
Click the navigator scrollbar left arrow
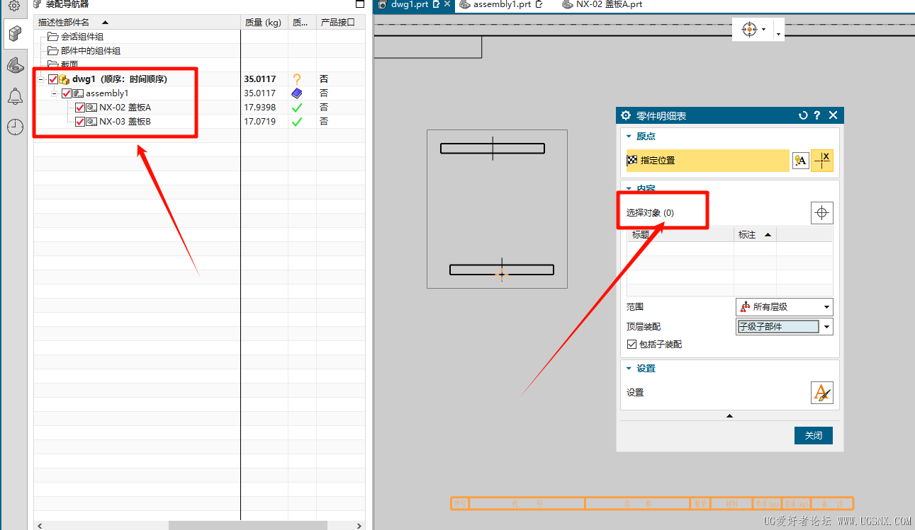pyautogui.click(x=38, y=526)
